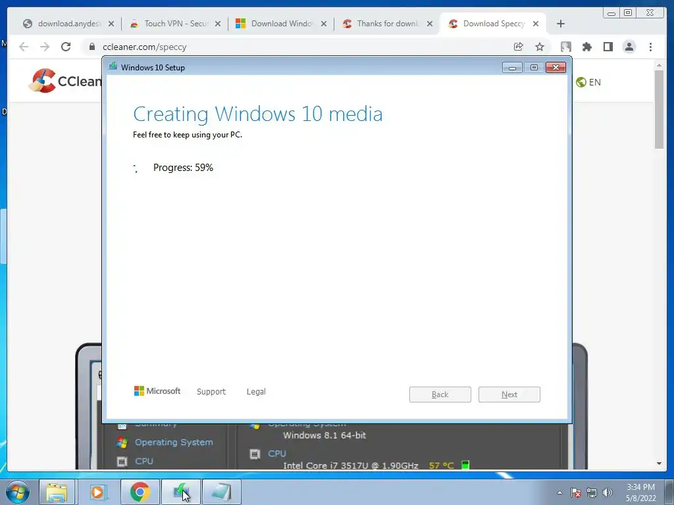Click Intel Core i7 3517U text
The image size is (674, 505).
click(x=351, y=465)
